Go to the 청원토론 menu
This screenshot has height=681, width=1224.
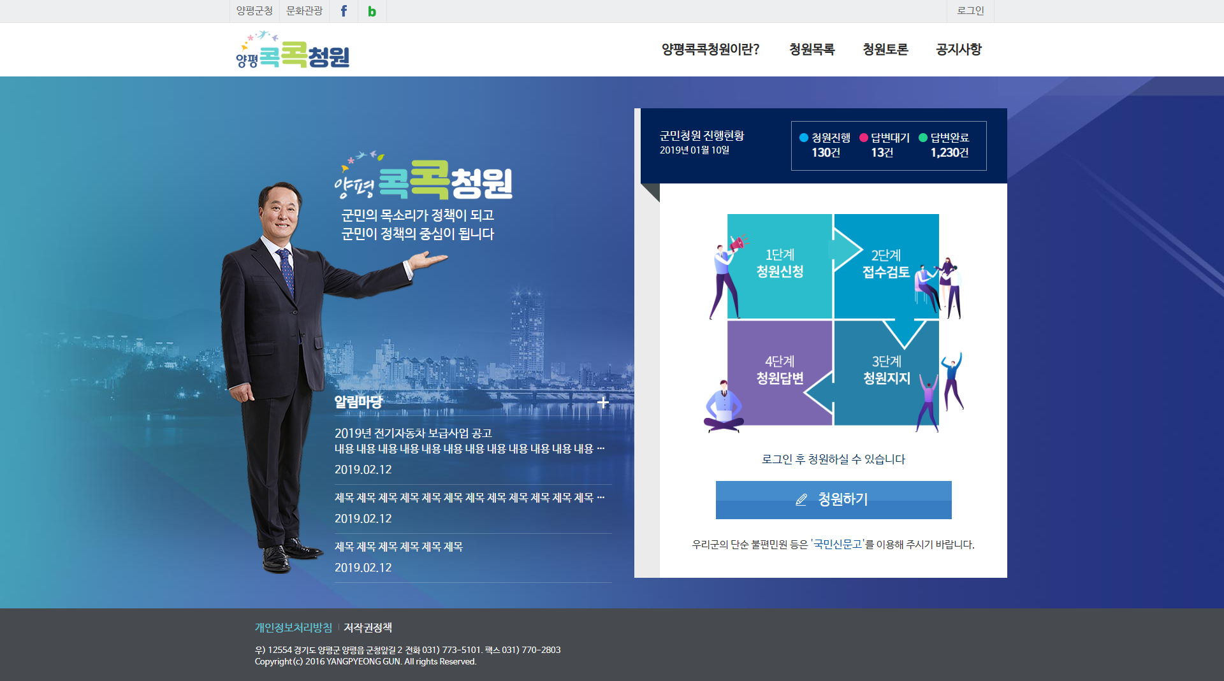[885, 50]
